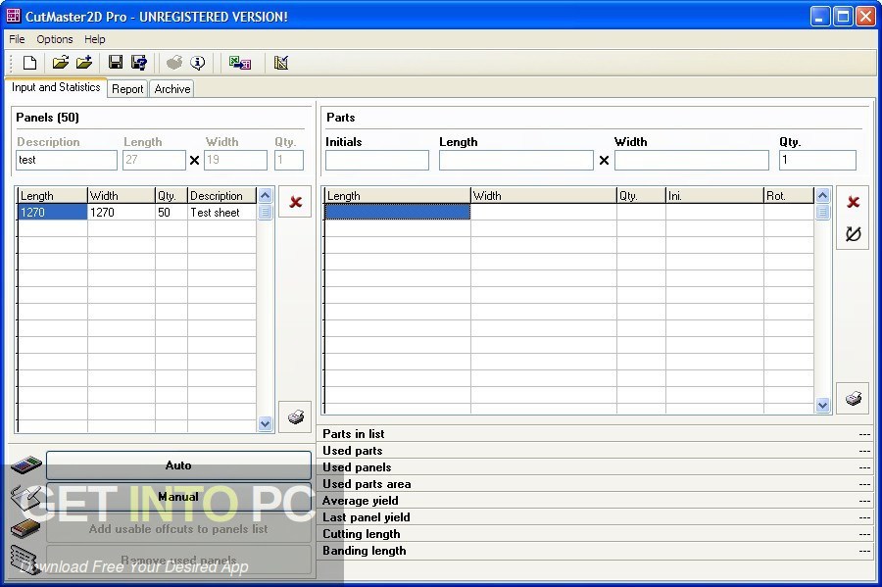Image resolution: width=882 pixels, height=587 pixels.
Task: Select the quantity cell showing 50
Action: [x=171, y=212]
